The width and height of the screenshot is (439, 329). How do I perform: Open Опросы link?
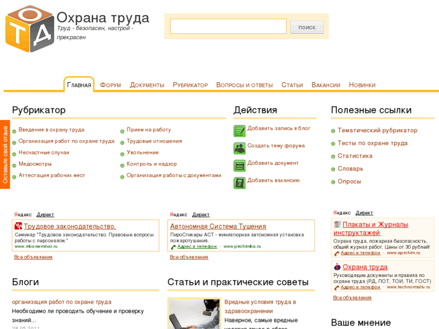[x=349, y=182]
